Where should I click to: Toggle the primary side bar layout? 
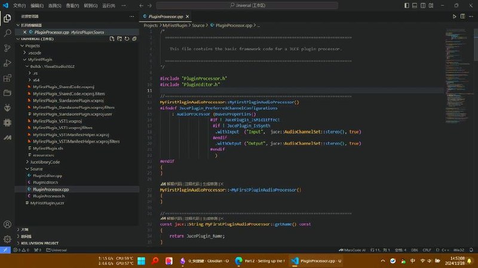407,5
